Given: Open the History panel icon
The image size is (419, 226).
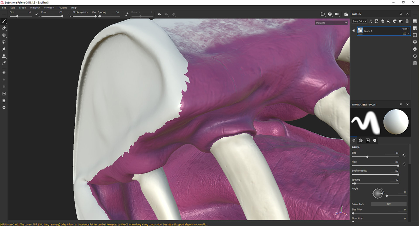Looking at the screenshot, I should (x=415, y=56).
